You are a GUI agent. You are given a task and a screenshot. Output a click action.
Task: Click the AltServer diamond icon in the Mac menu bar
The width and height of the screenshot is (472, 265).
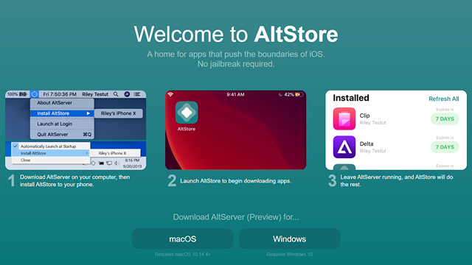click(x=35, y=94)
